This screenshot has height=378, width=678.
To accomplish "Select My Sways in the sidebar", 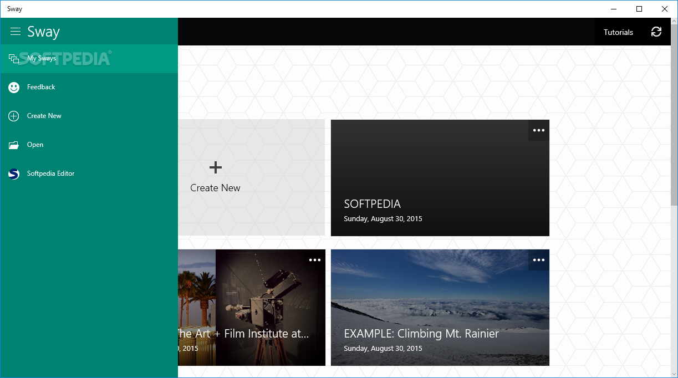I will point(89,58).
